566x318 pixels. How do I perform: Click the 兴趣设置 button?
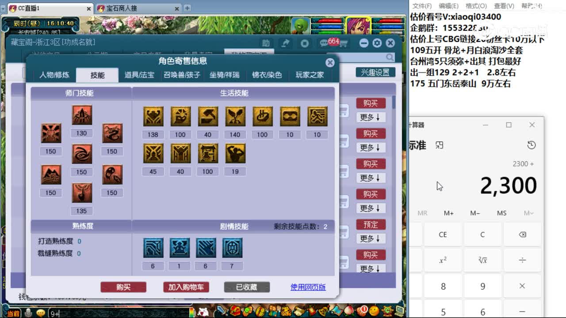click(375, 72)
